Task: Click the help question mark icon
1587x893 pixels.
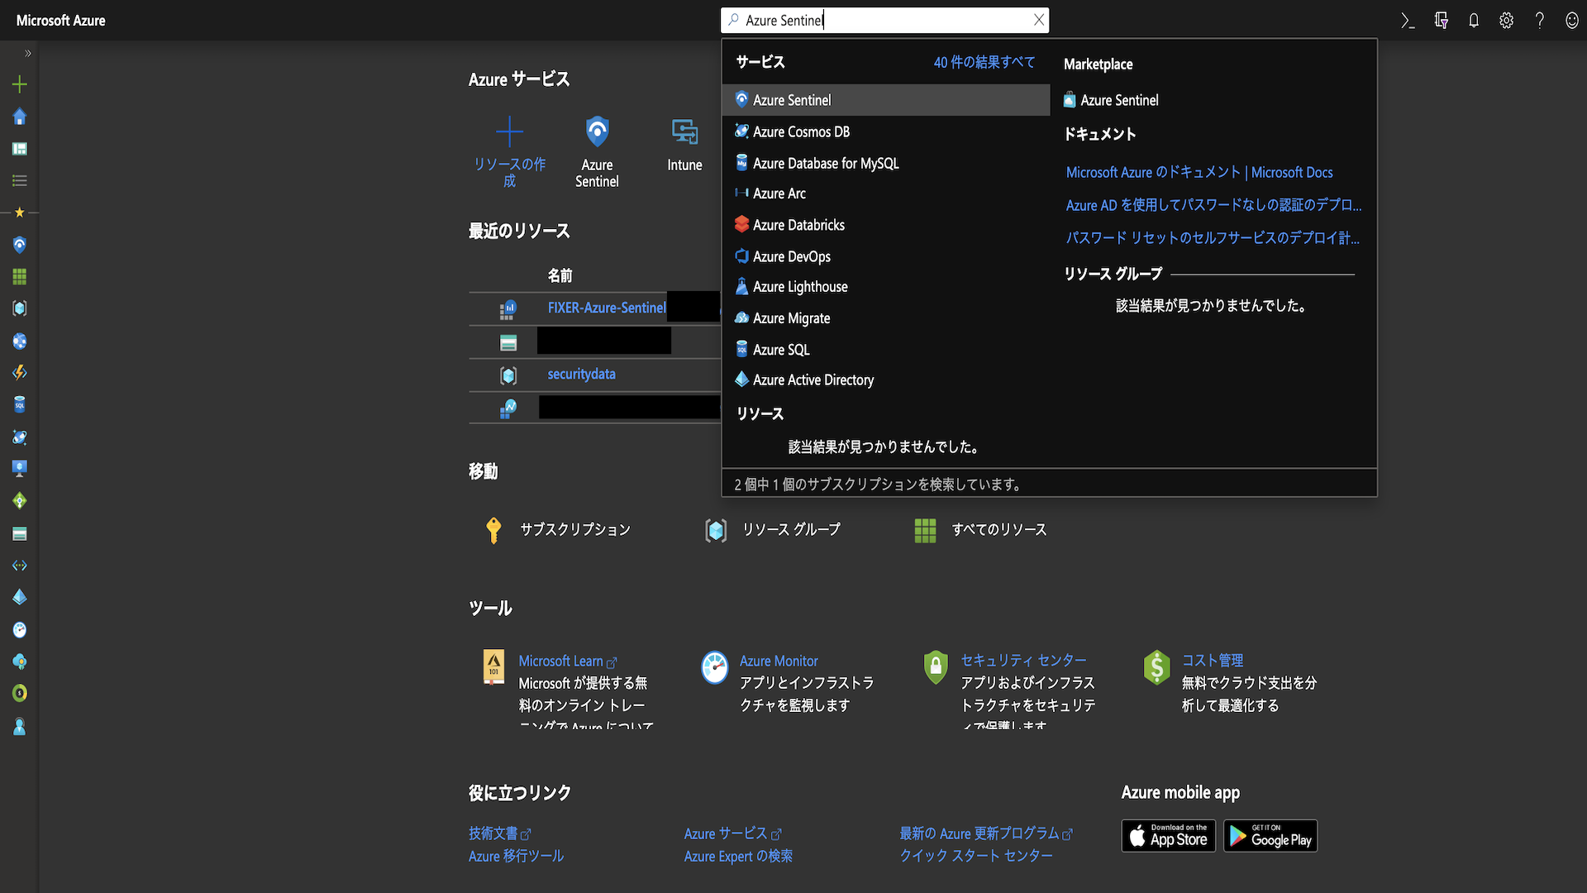Action: 1539,21
